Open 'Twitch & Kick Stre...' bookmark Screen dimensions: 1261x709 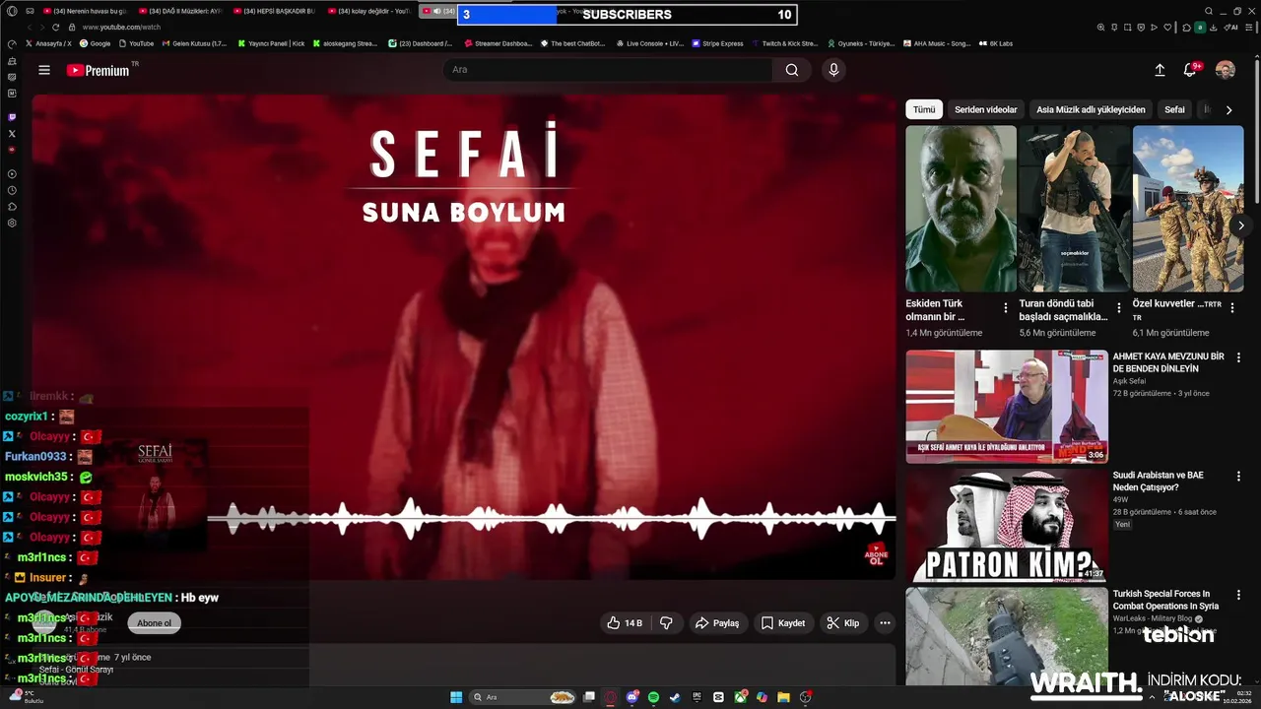(784, 43)
